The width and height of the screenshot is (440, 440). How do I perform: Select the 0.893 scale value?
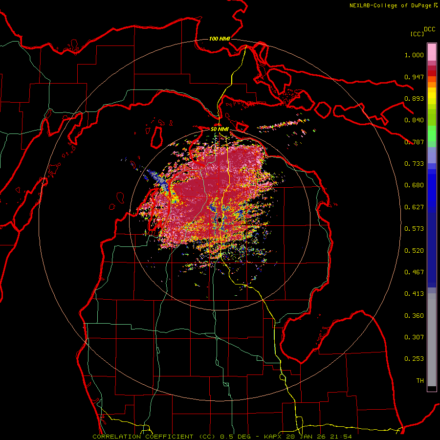click(414, 98)
